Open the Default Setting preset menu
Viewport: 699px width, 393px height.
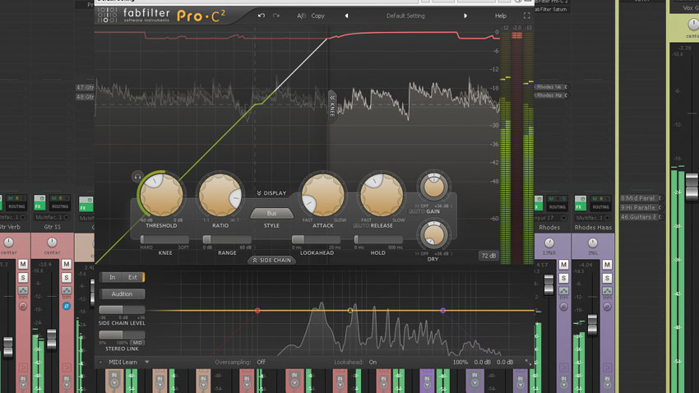point(405,16)
